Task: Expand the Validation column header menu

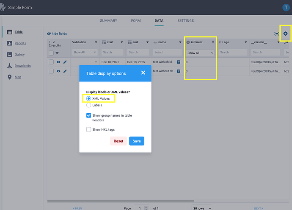Action: pyautogui.click(x=96, y=42)
